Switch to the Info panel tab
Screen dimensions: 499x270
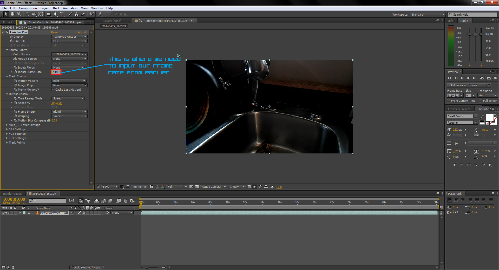[451, 21]
